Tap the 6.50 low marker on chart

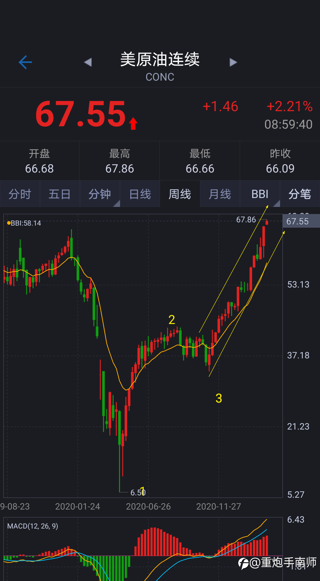(138, 492)
